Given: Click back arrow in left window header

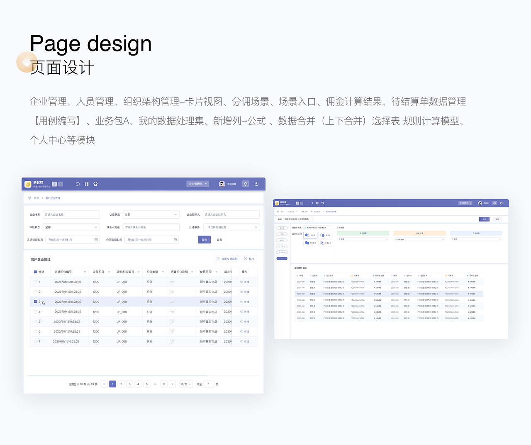Looking at the screenshot, I should [x=54, y=184].
